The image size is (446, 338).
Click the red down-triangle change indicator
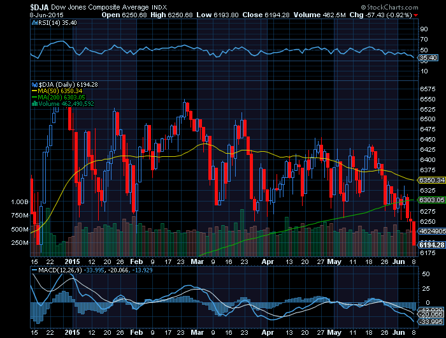point(416,15)
